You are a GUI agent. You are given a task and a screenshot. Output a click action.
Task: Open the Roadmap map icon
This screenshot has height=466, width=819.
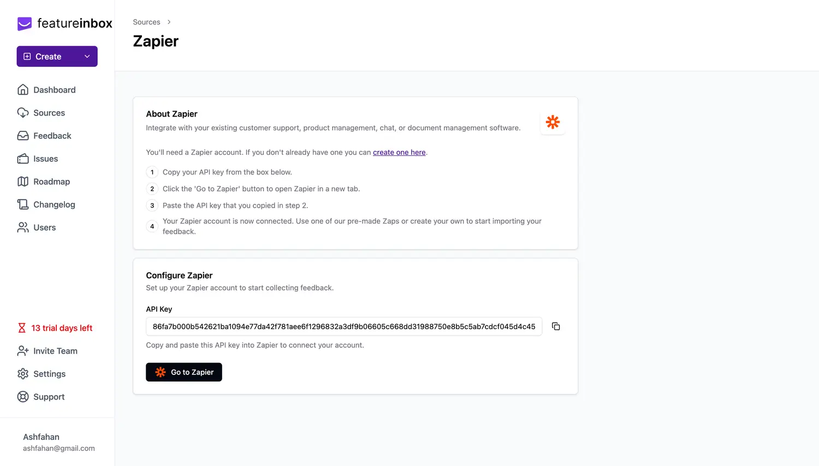23,181
